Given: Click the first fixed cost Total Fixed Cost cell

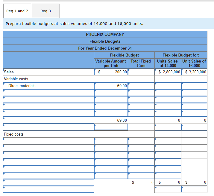Looking at the screenshot, I should [x=141, y=141].
